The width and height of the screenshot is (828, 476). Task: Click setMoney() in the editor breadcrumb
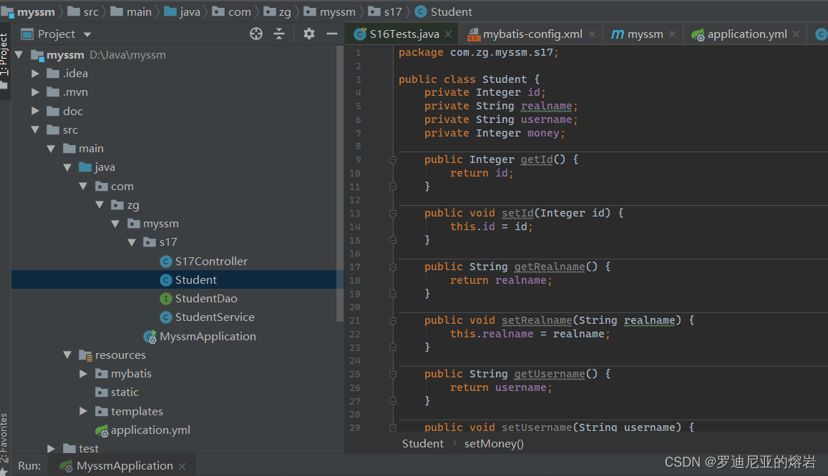point(494,444)
